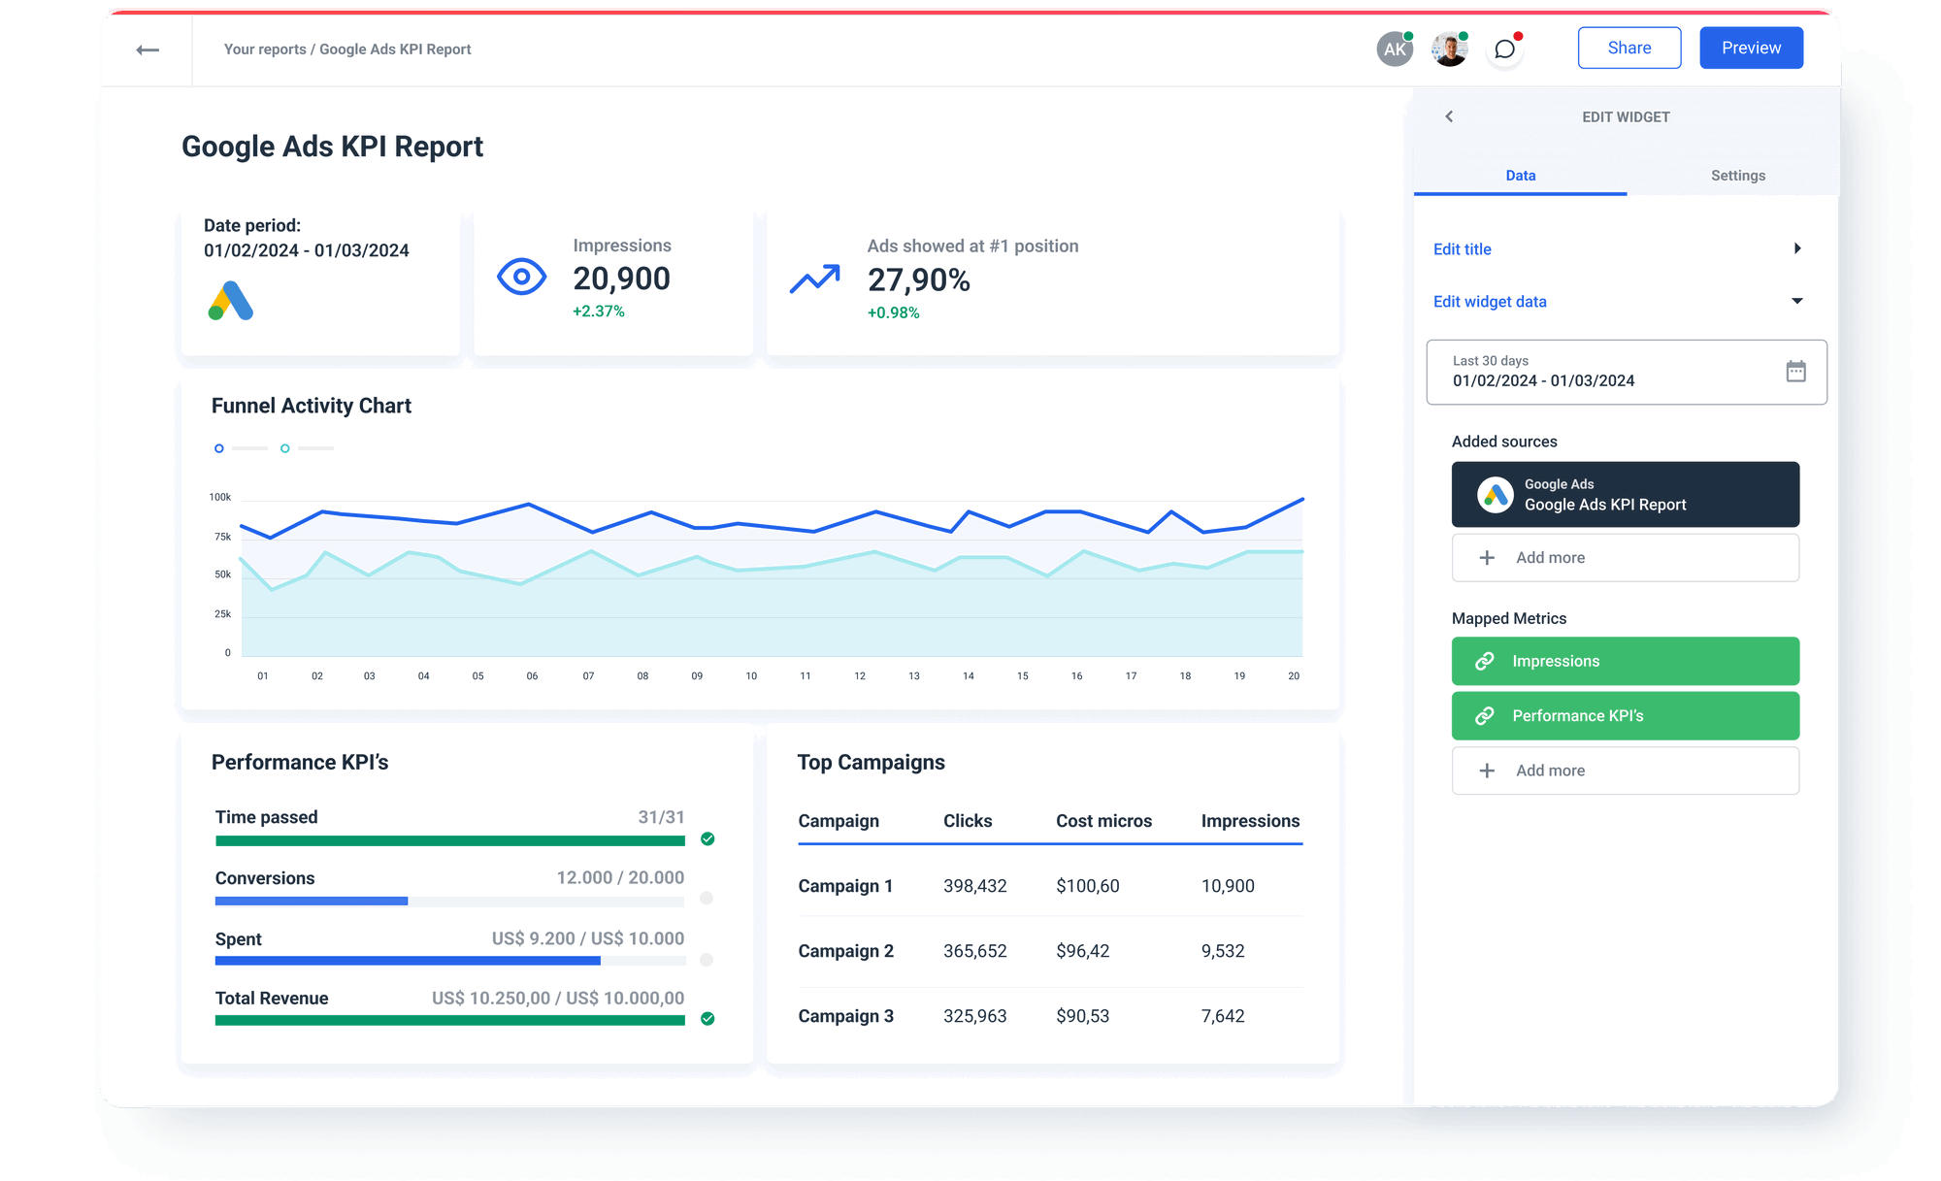Click the Google Ads logo in the Date period card
The image size is (1941, 1181).
(x=230, y=302)
